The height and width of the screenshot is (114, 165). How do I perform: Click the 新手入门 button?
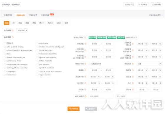coord(129,5)
